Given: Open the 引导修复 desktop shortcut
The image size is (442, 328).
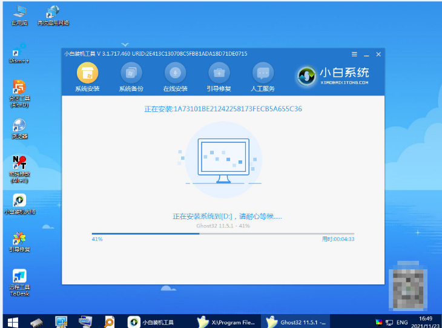Looking at the screenshot, I should coord(19,242).
